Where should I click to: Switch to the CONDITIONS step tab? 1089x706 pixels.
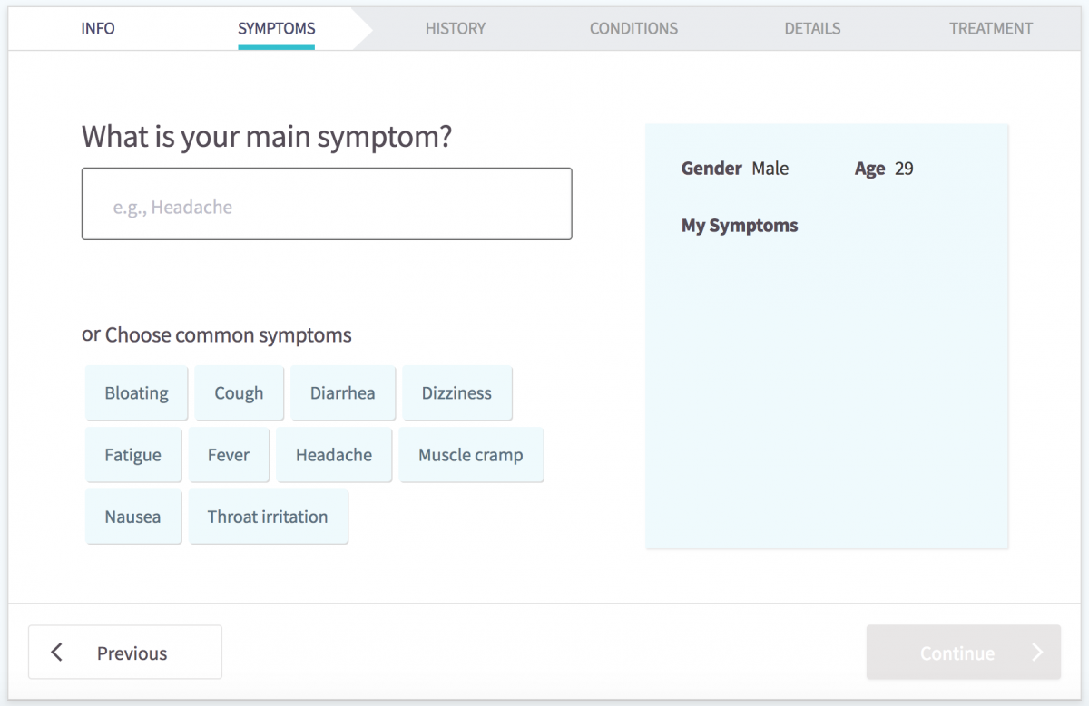pos(633,28)
